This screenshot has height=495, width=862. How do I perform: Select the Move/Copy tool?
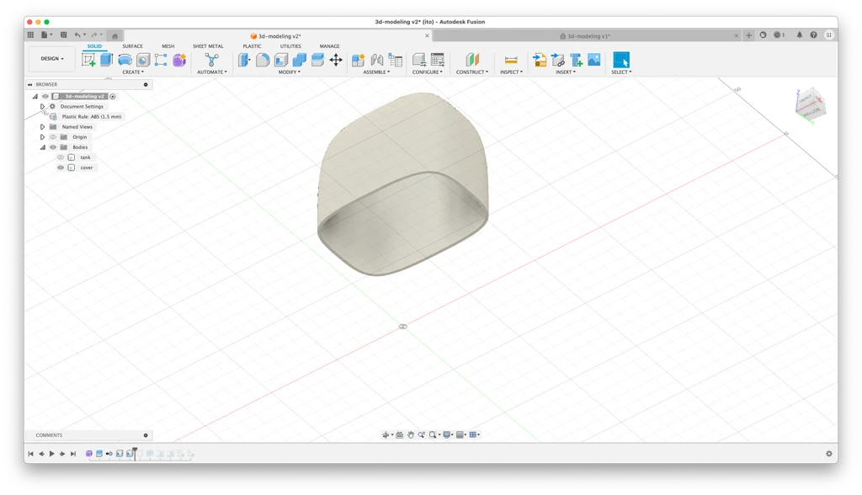[336, 60]
